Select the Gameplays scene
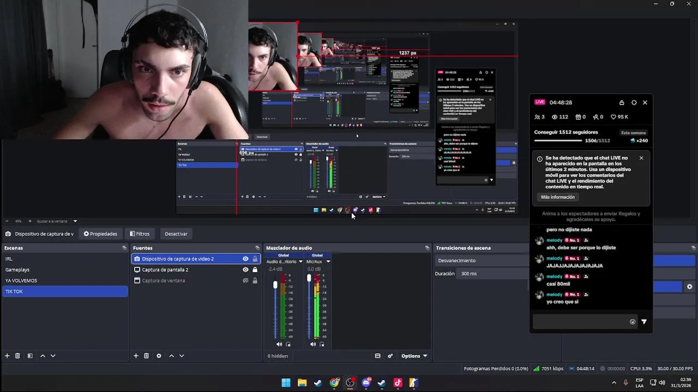 pos(65,269)
